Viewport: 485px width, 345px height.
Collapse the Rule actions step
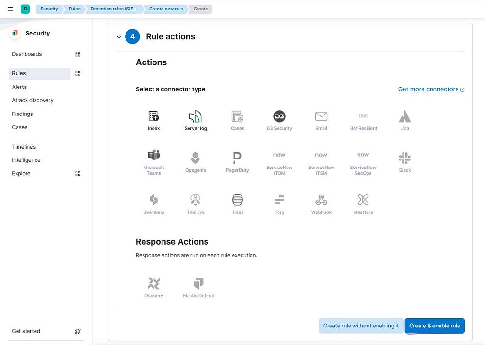point(119,37)
